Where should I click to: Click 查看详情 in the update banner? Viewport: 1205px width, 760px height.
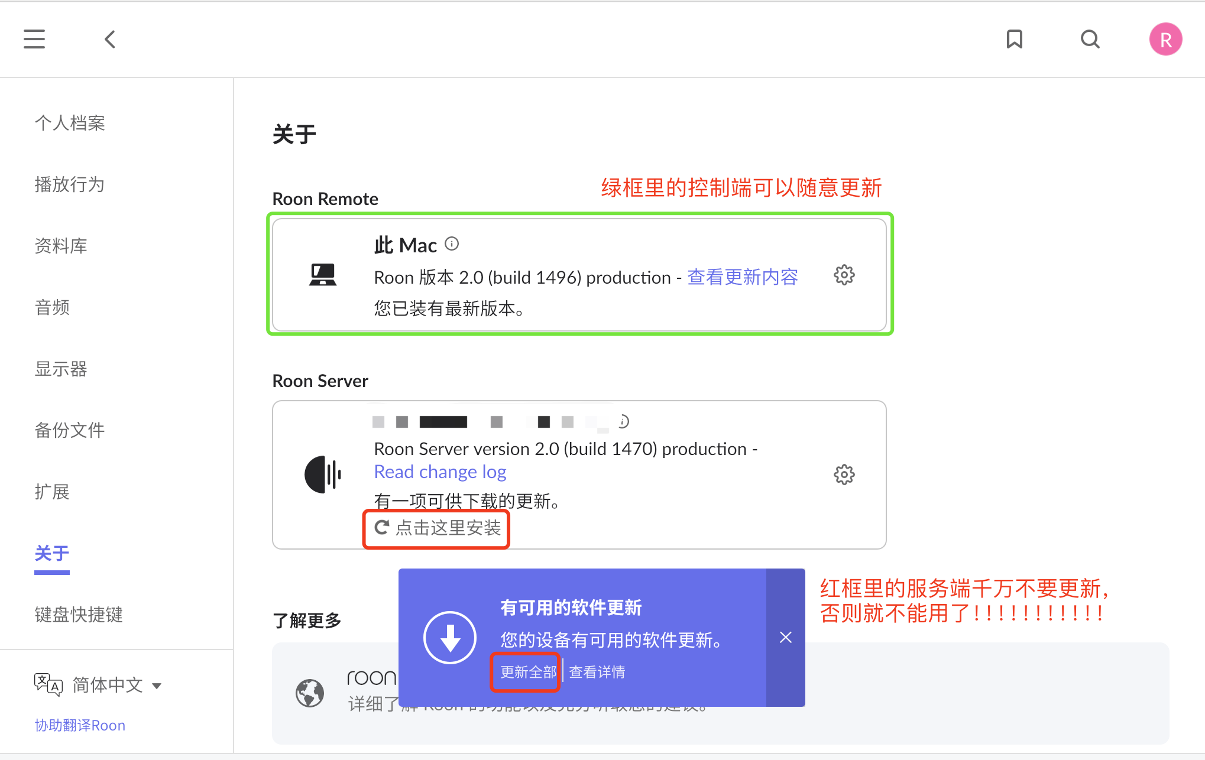click(x=597, y=672)
